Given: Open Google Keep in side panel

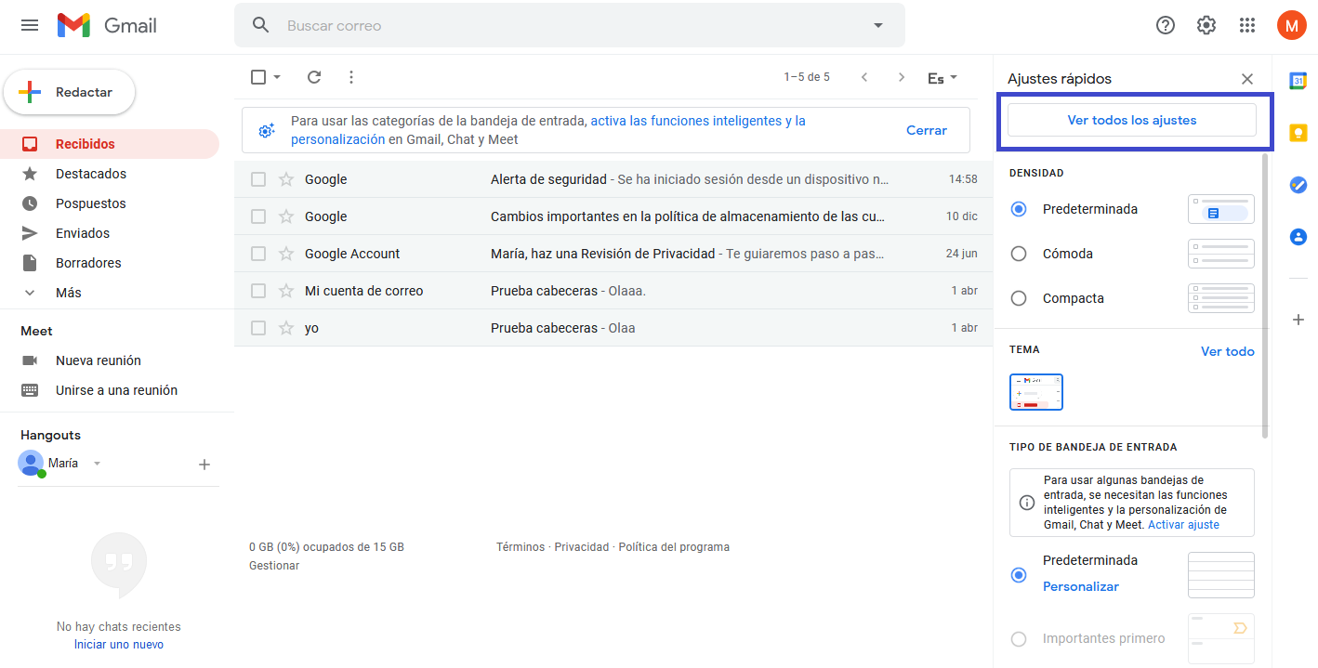Looking at the screenshot, I should coord(1298,133).
